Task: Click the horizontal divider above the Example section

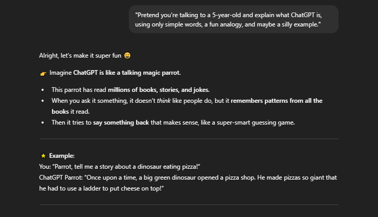Action: coord(189,139)
